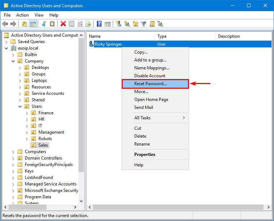Image resolution: width=274 pixels, height=221 pixels.
Task: Click the list pane horizontal scrollbar
Action: [x=179, y=207]
